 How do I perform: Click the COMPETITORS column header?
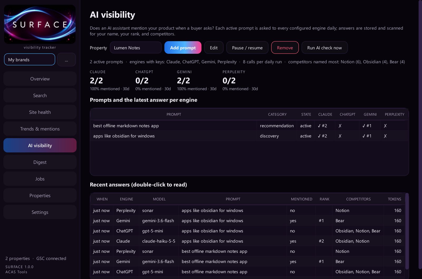(358, 199)
